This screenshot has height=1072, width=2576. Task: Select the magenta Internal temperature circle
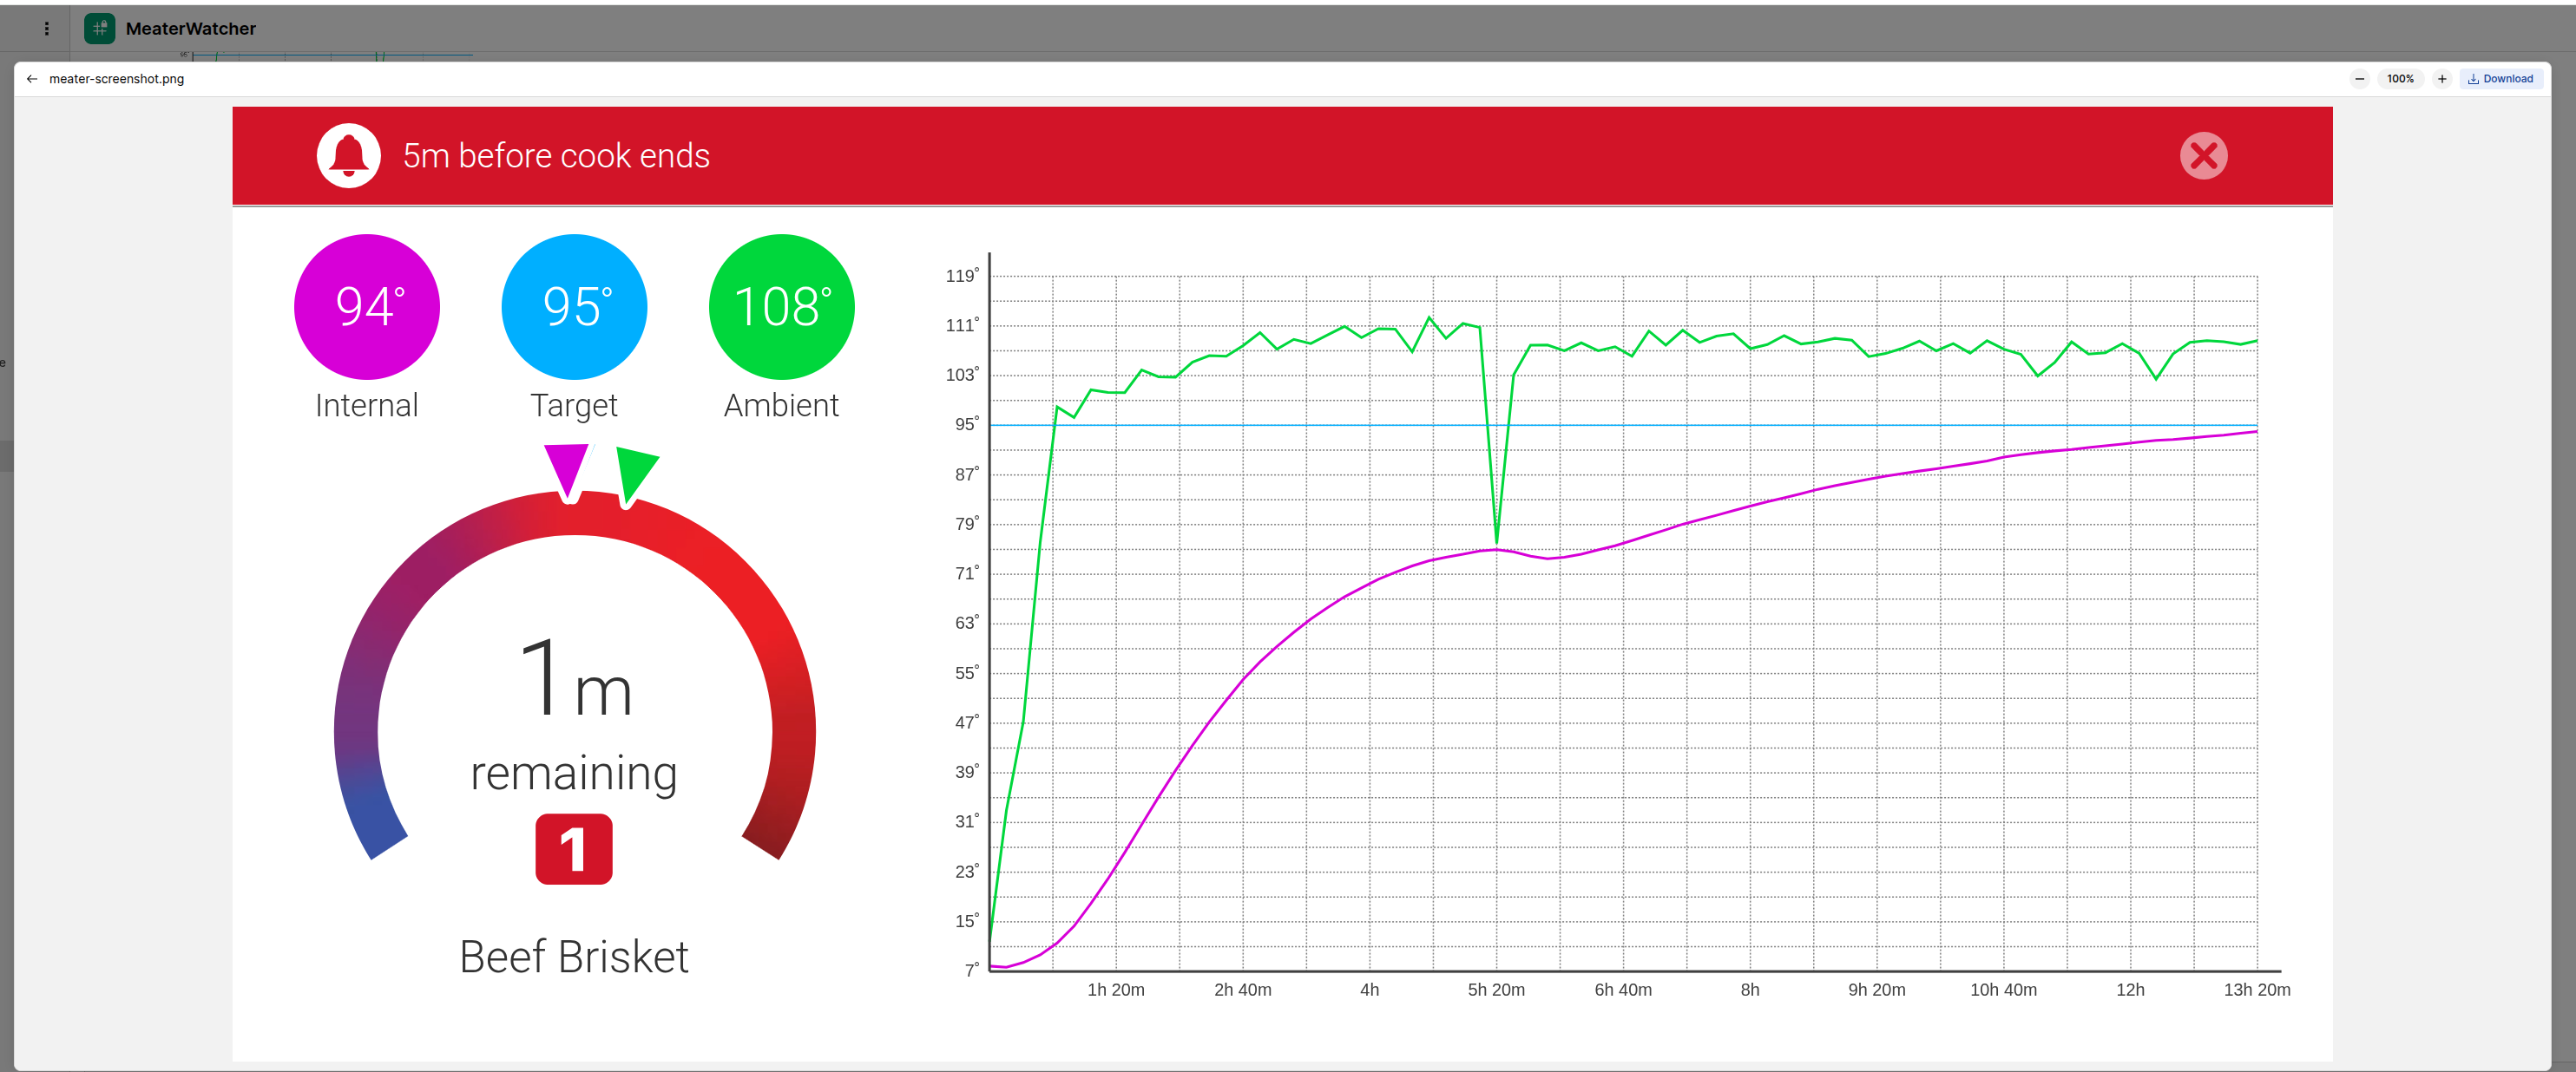tap(367, 307)
